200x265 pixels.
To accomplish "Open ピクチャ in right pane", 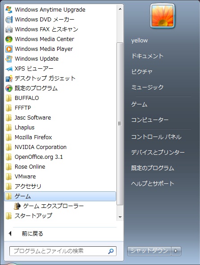I will pyautogui.click(x=142, y=71).
